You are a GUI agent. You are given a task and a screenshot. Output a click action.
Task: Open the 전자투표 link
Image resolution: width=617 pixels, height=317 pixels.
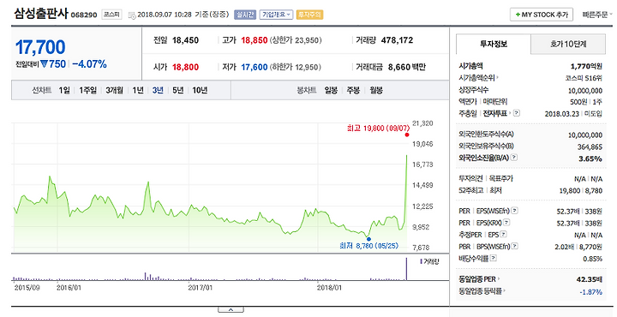click(496, 113)
